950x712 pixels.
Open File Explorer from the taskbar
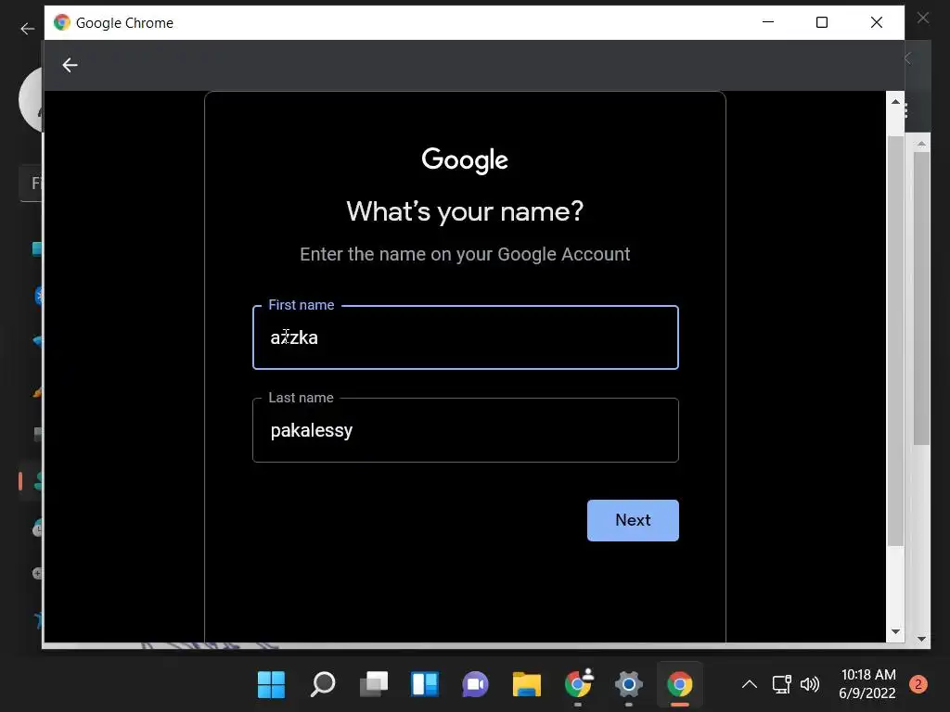tap(527, 684)
